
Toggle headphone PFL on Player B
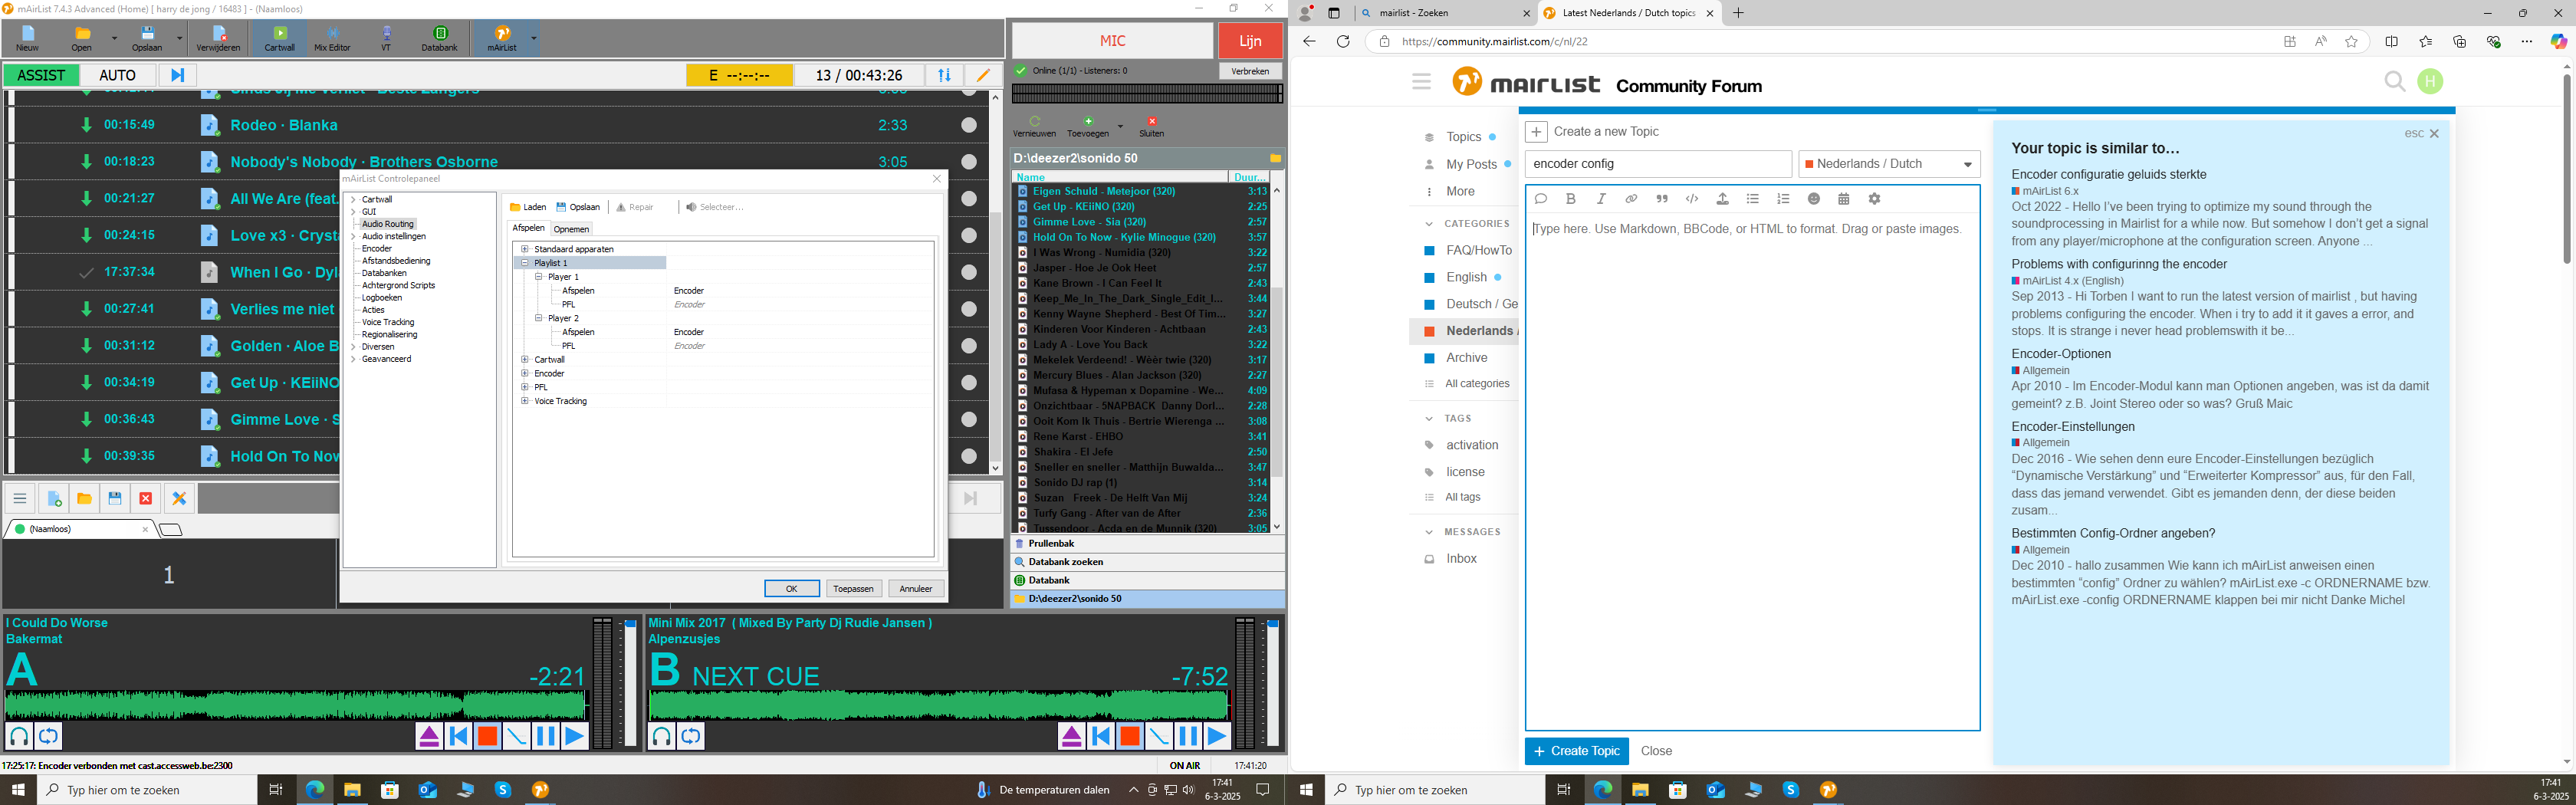[661, 736]
